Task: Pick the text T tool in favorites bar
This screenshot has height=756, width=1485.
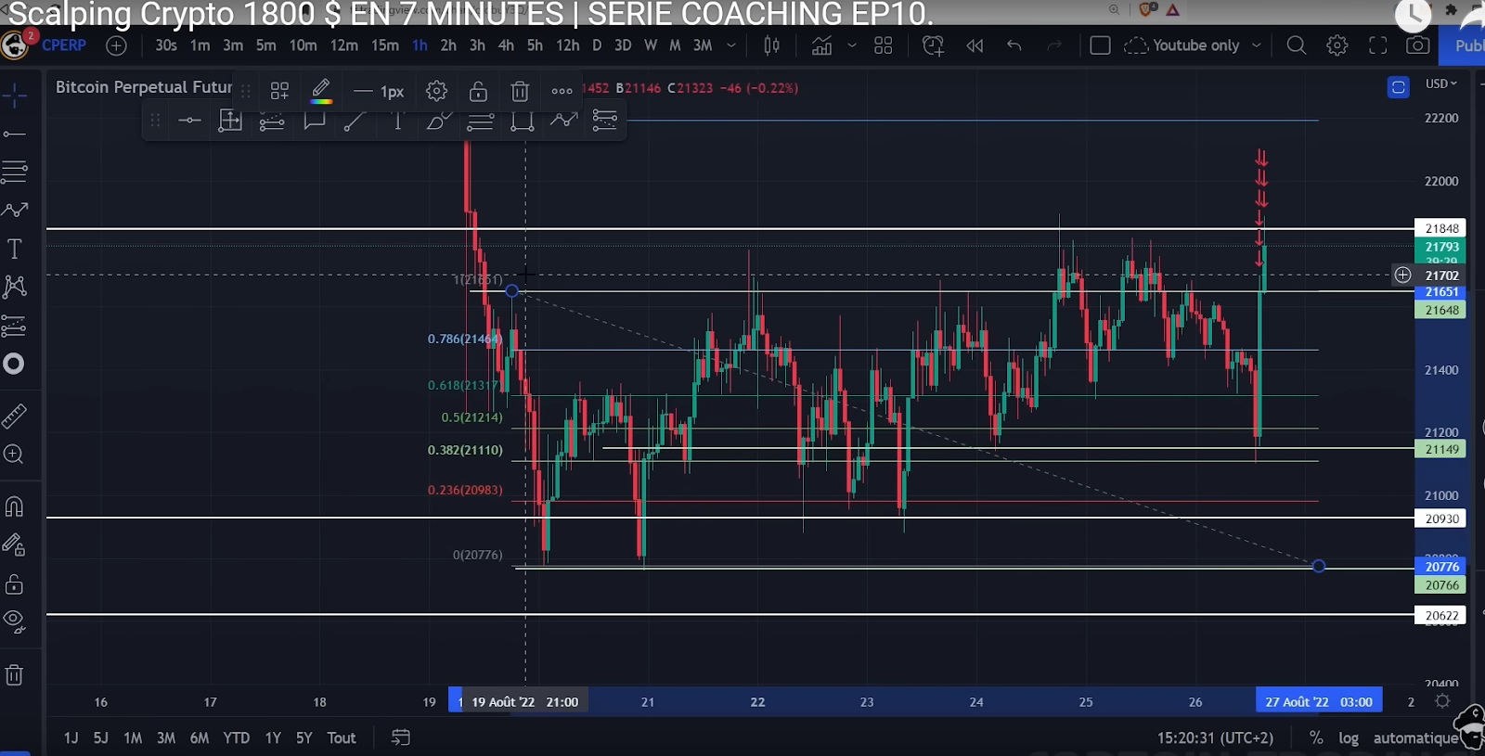Action: [x=397, y=121]
